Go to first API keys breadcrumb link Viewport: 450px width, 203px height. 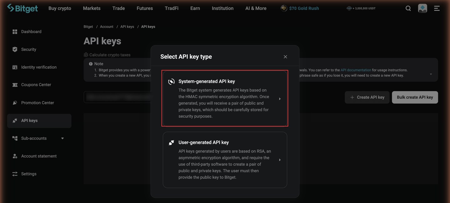pyautogui.click(x=127, y=27)
